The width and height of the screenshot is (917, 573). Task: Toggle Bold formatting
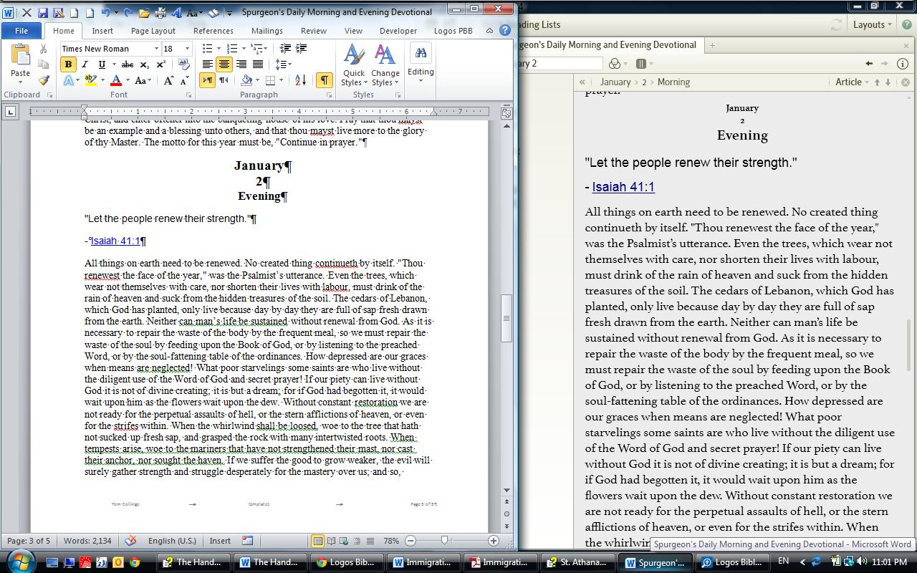[68, 64]
